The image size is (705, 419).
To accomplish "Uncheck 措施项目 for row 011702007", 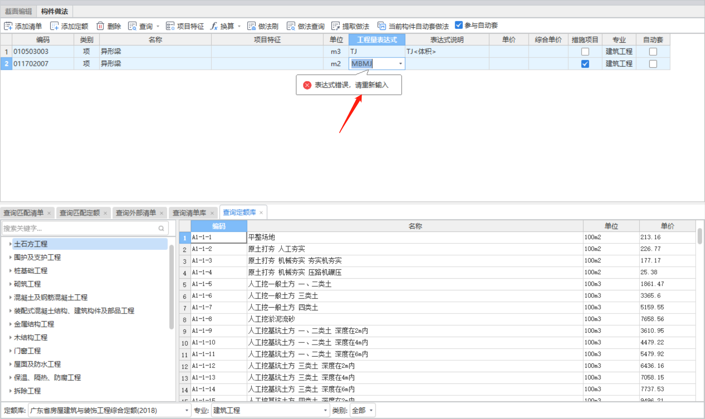I will tap(585, 64).
